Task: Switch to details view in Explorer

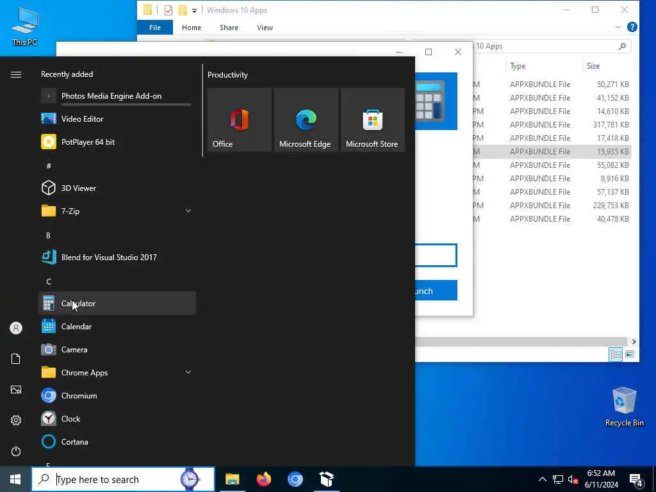Action: pos(616,354)
